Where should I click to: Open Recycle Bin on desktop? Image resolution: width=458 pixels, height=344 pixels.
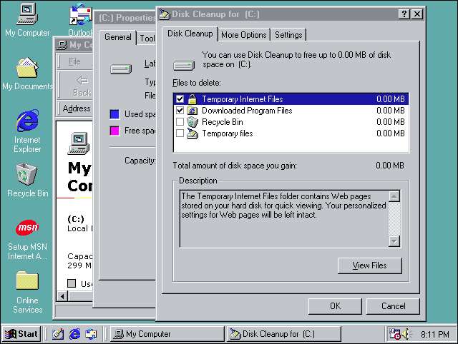[x=27, y=180]
